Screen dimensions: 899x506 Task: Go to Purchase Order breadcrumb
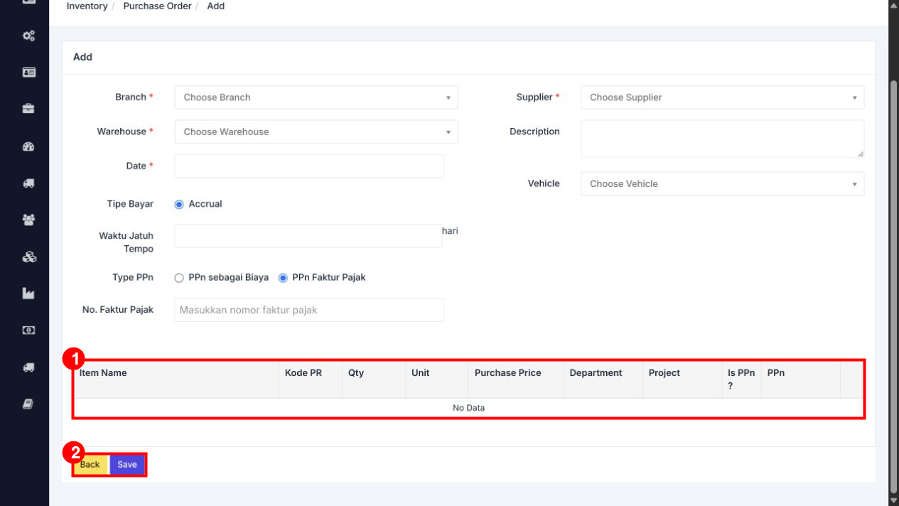point(157,6)
